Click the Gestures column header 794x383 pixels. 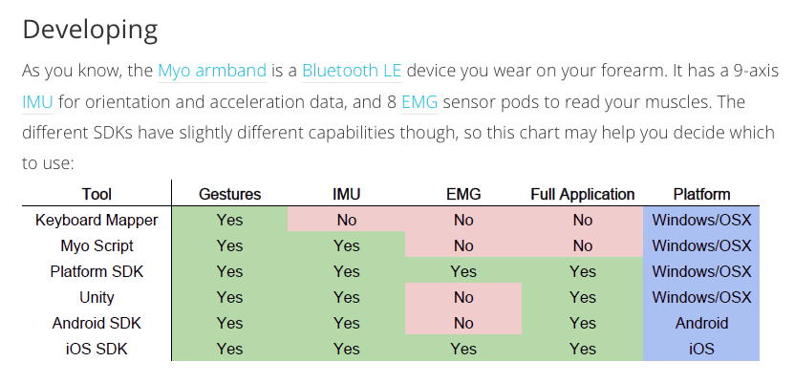tap(229, 194)
